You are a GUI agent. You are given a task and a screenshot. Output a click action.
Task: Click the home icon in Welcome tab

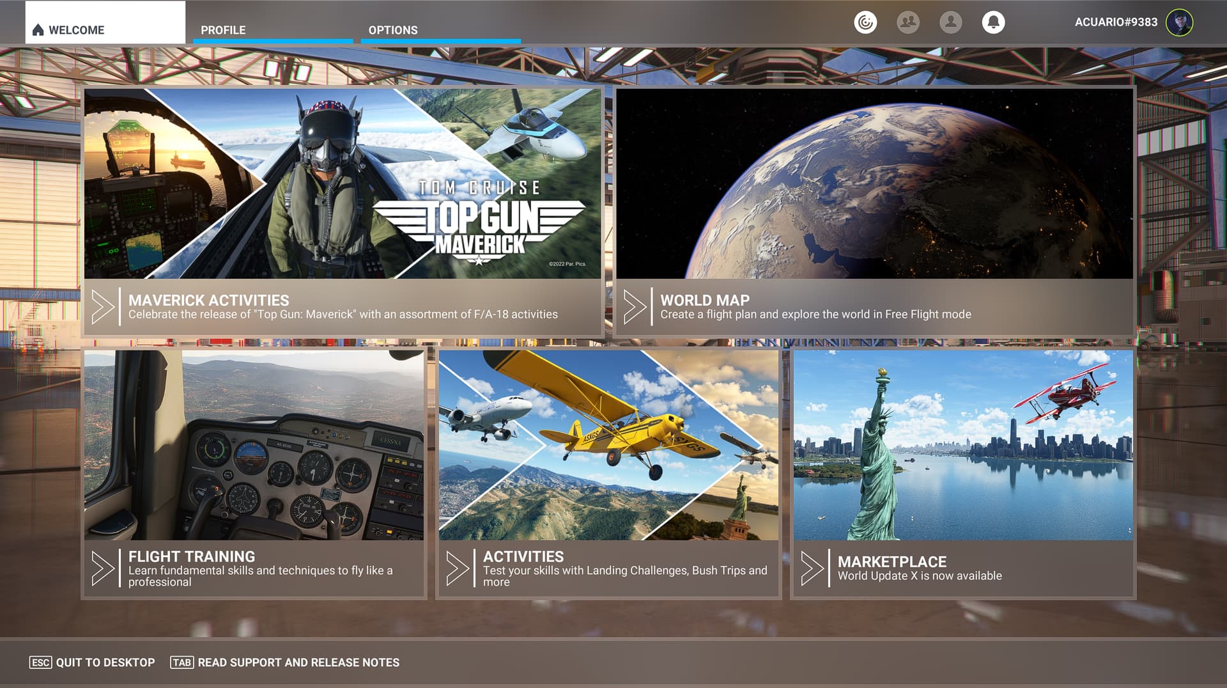[38, 30]
